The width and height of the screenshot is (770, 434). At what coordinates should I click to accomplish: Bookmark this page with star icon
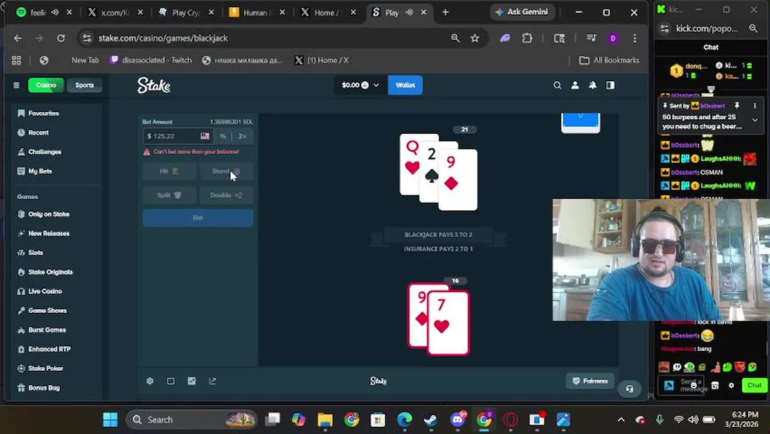pos(475,38)
